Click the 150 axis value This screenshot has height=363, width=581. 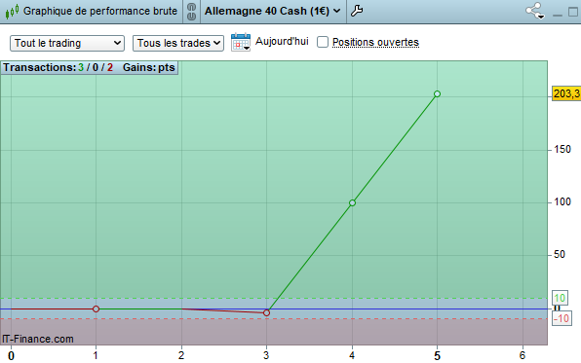pos(562,150)
